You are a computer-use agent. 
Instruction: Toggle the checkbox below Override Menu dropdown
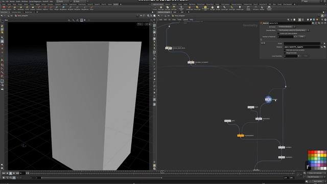tap(278, 33)
